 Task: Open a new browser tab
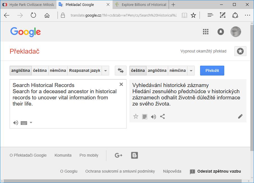point(173,5)
